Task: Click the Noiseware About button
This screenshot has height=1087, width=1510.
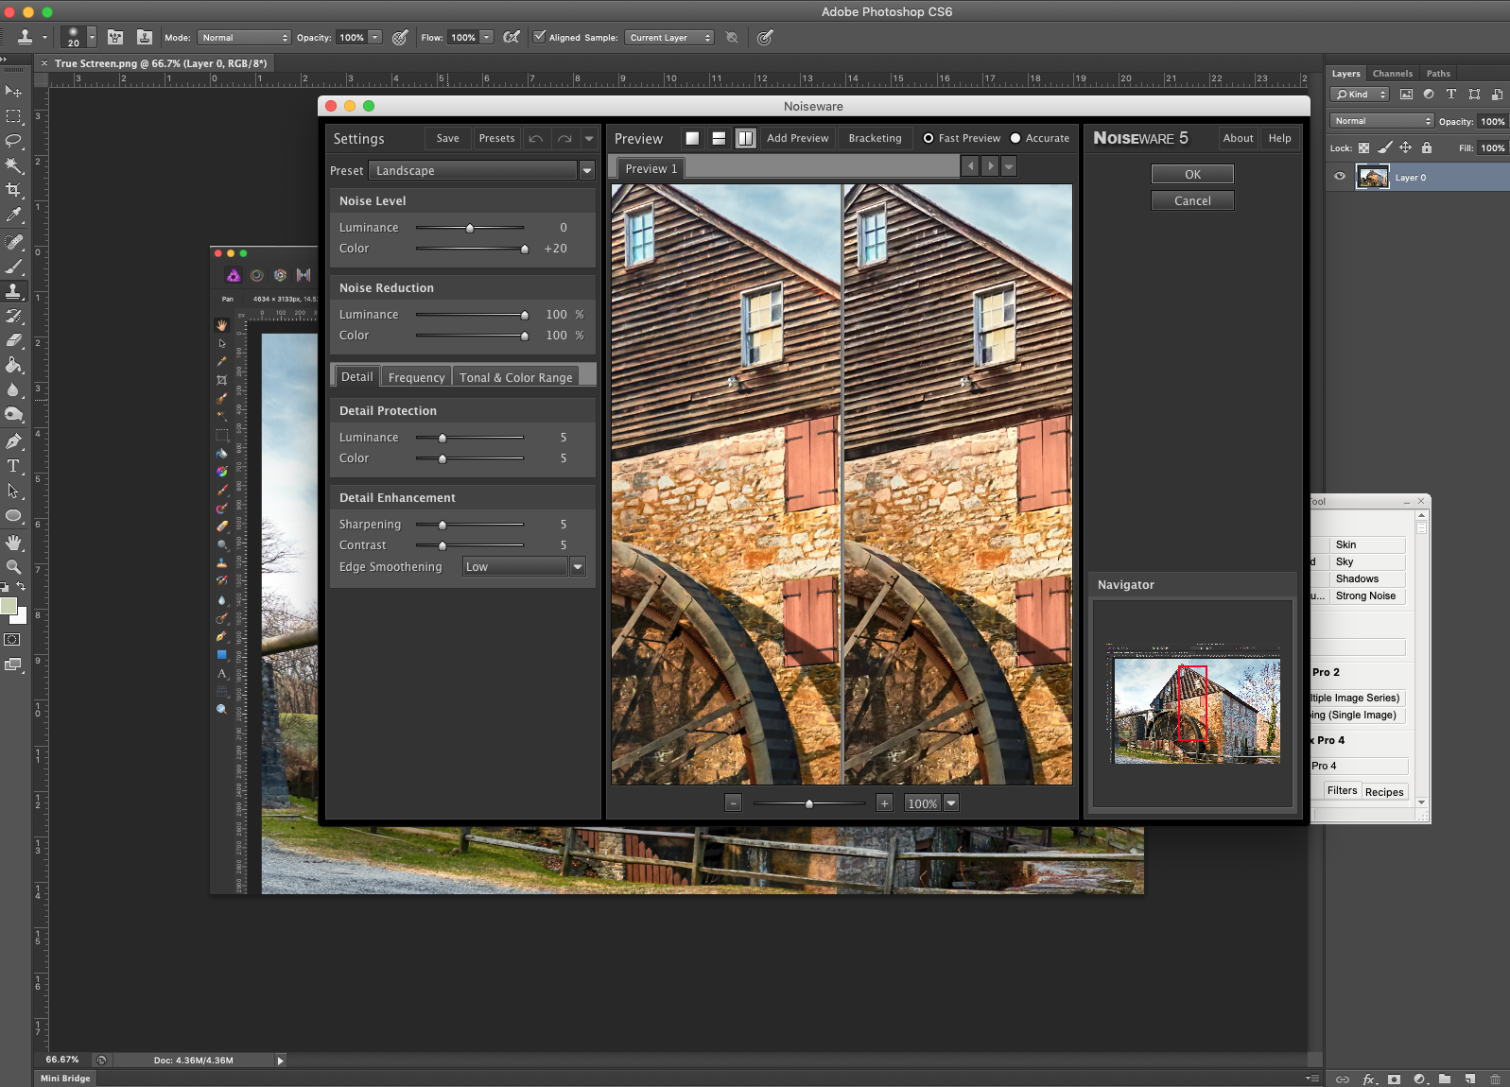Action: click(x=1238, y=138)
